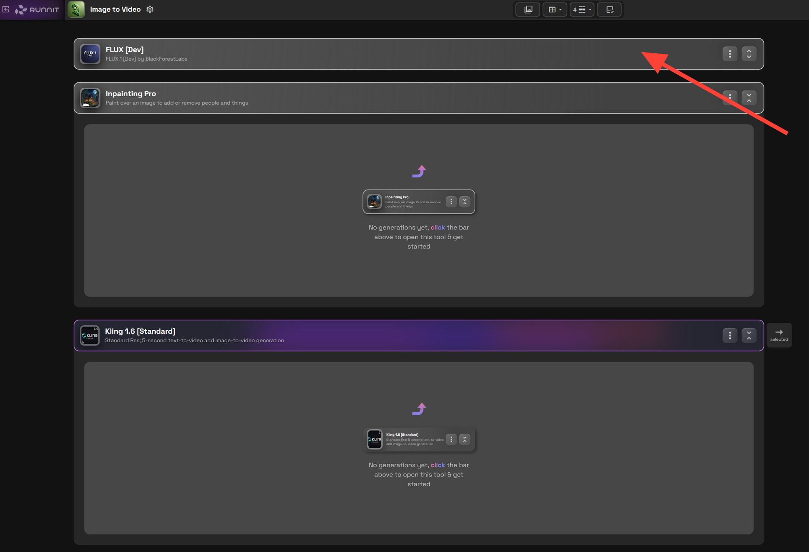Open the FLUX [Dev] three-dot menu
This screenshot has height=552, width=809.
(730, 54)
